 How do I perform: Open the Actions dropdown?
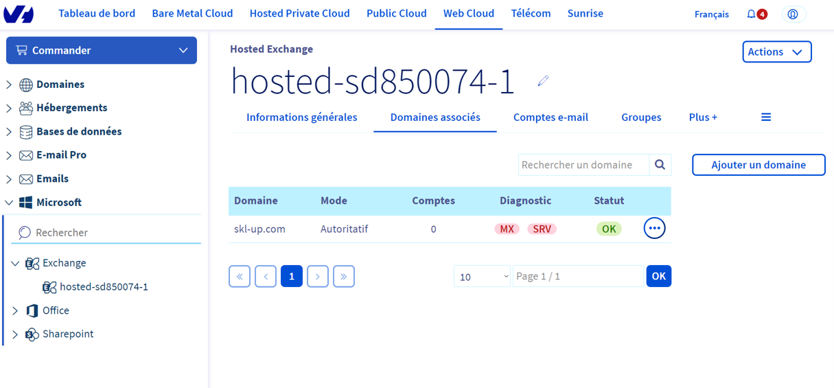tap(776, 52)
